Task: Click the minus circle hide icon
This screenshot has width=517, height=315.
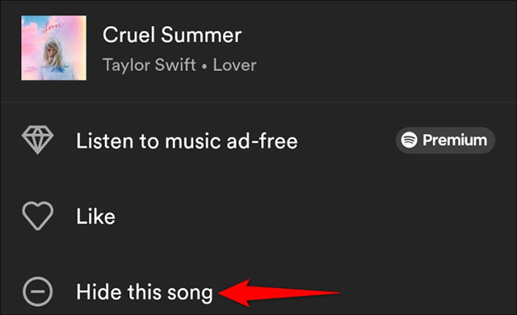Action: pyautogui.click(x=38, y=292)
